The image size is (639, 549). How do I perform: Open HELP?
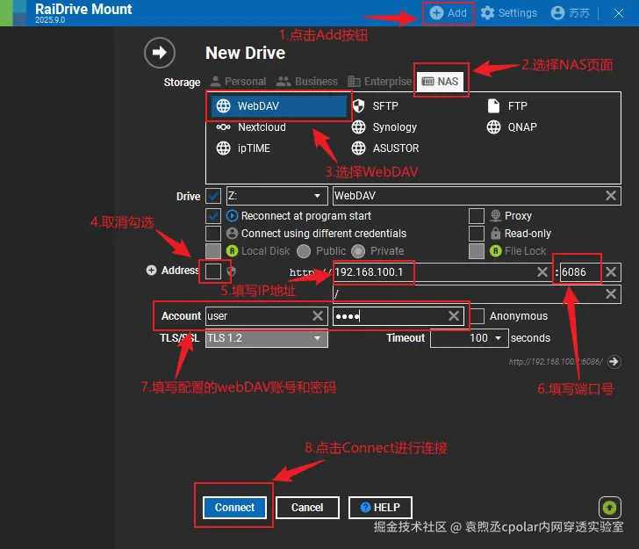click(x=380, y=508)
